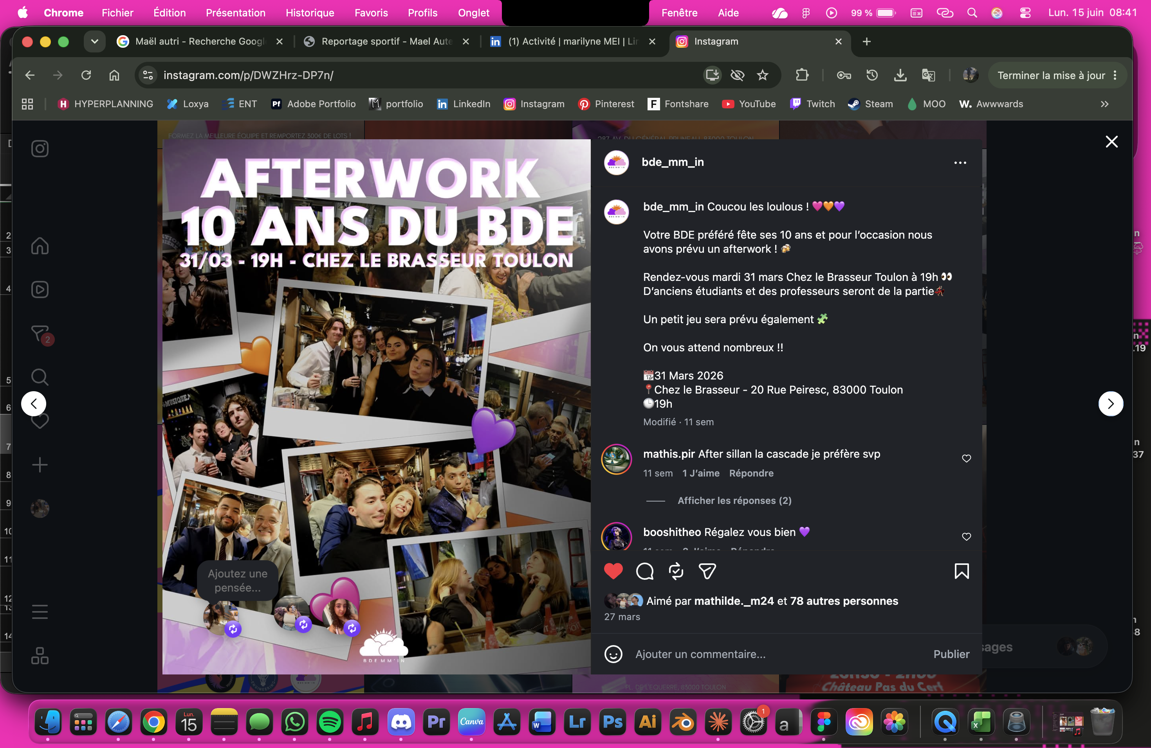Image resolution: width=1151 pixels, height=748 pixels.
Task: Save the post with bookmark icon
Action: click(962, 571)
